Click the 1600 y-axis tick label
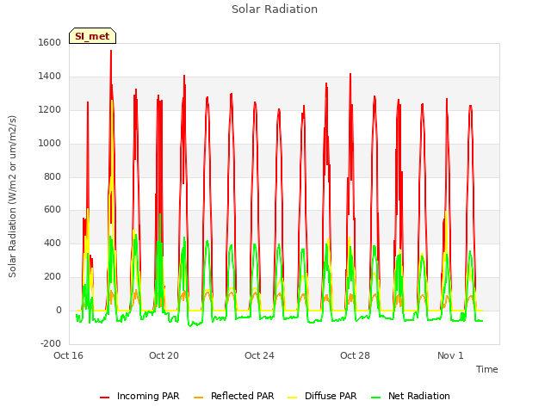The height and width of the screenshot is (413, 551). [50, 42]
